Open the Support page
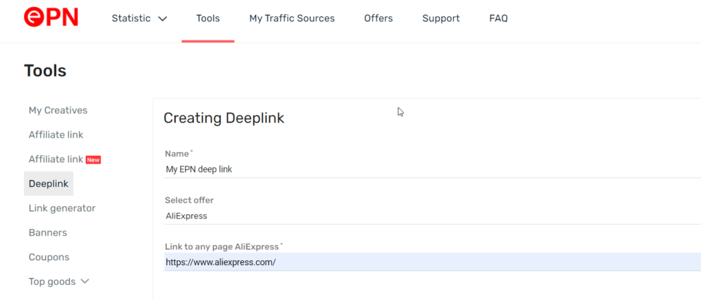This screenshot has width=701, height=300. 441,18
